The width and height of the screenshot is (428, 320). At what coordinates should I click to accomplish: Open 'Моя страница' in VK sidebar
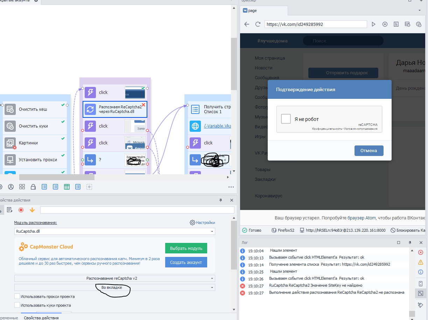coord(270,58)
